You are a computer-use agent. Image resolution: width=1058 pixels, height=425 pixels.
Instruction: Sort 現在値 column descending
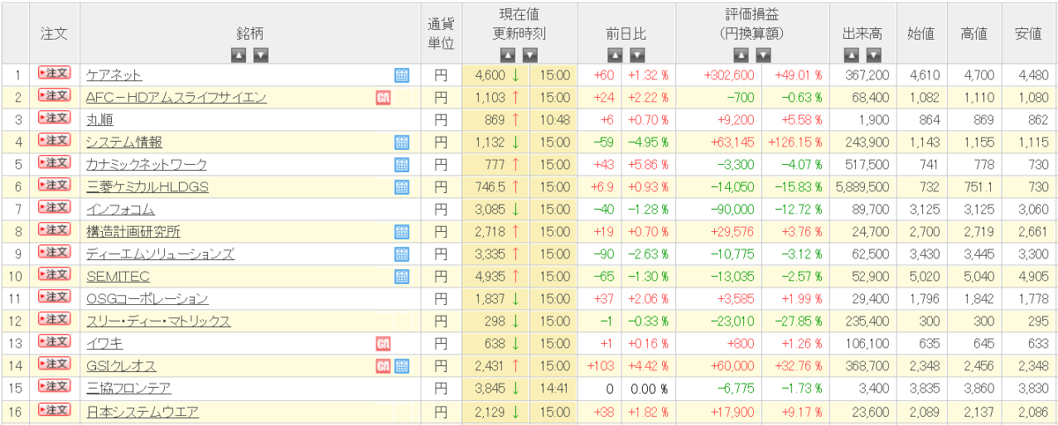(530, 55)
